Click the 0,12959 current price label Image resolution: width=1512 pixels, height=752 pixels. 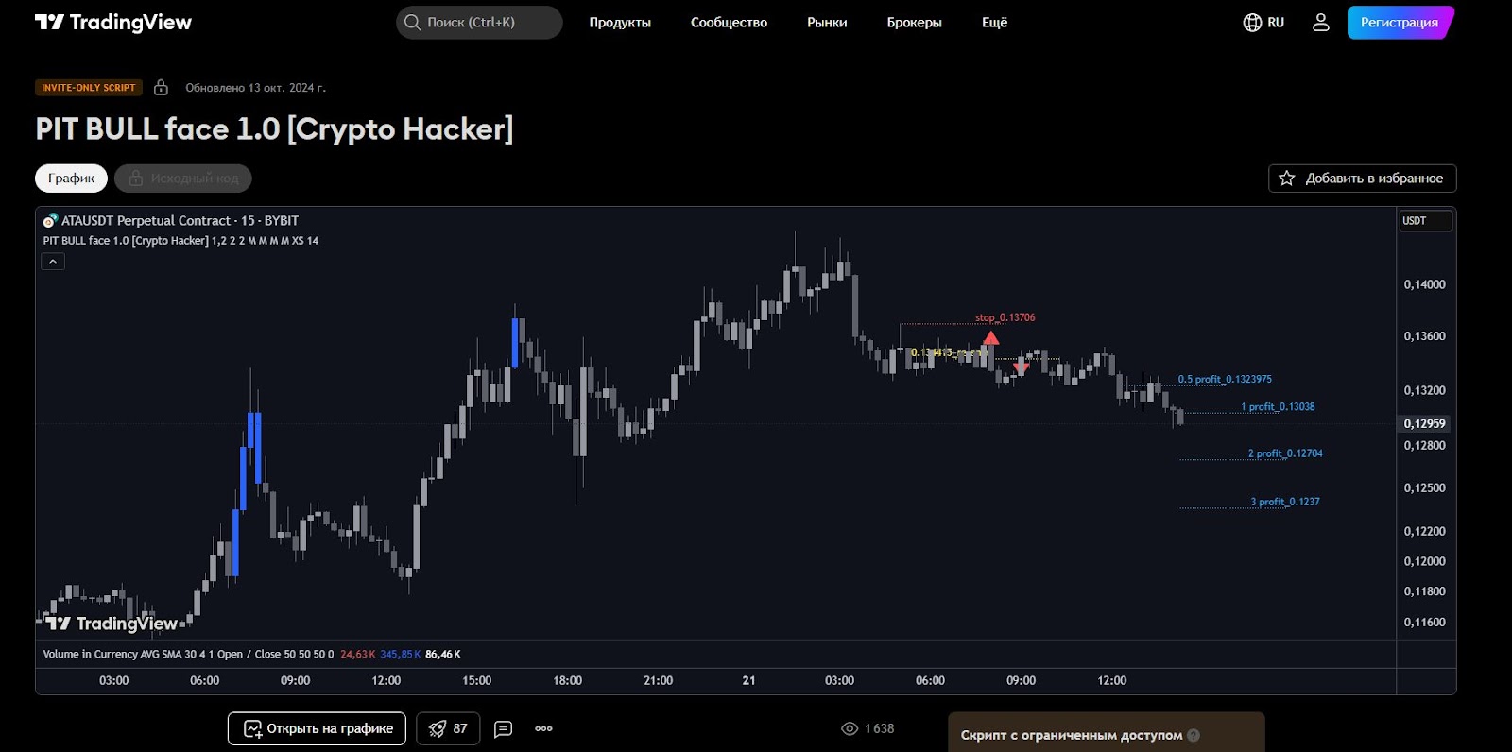[x=1424, y=424]
